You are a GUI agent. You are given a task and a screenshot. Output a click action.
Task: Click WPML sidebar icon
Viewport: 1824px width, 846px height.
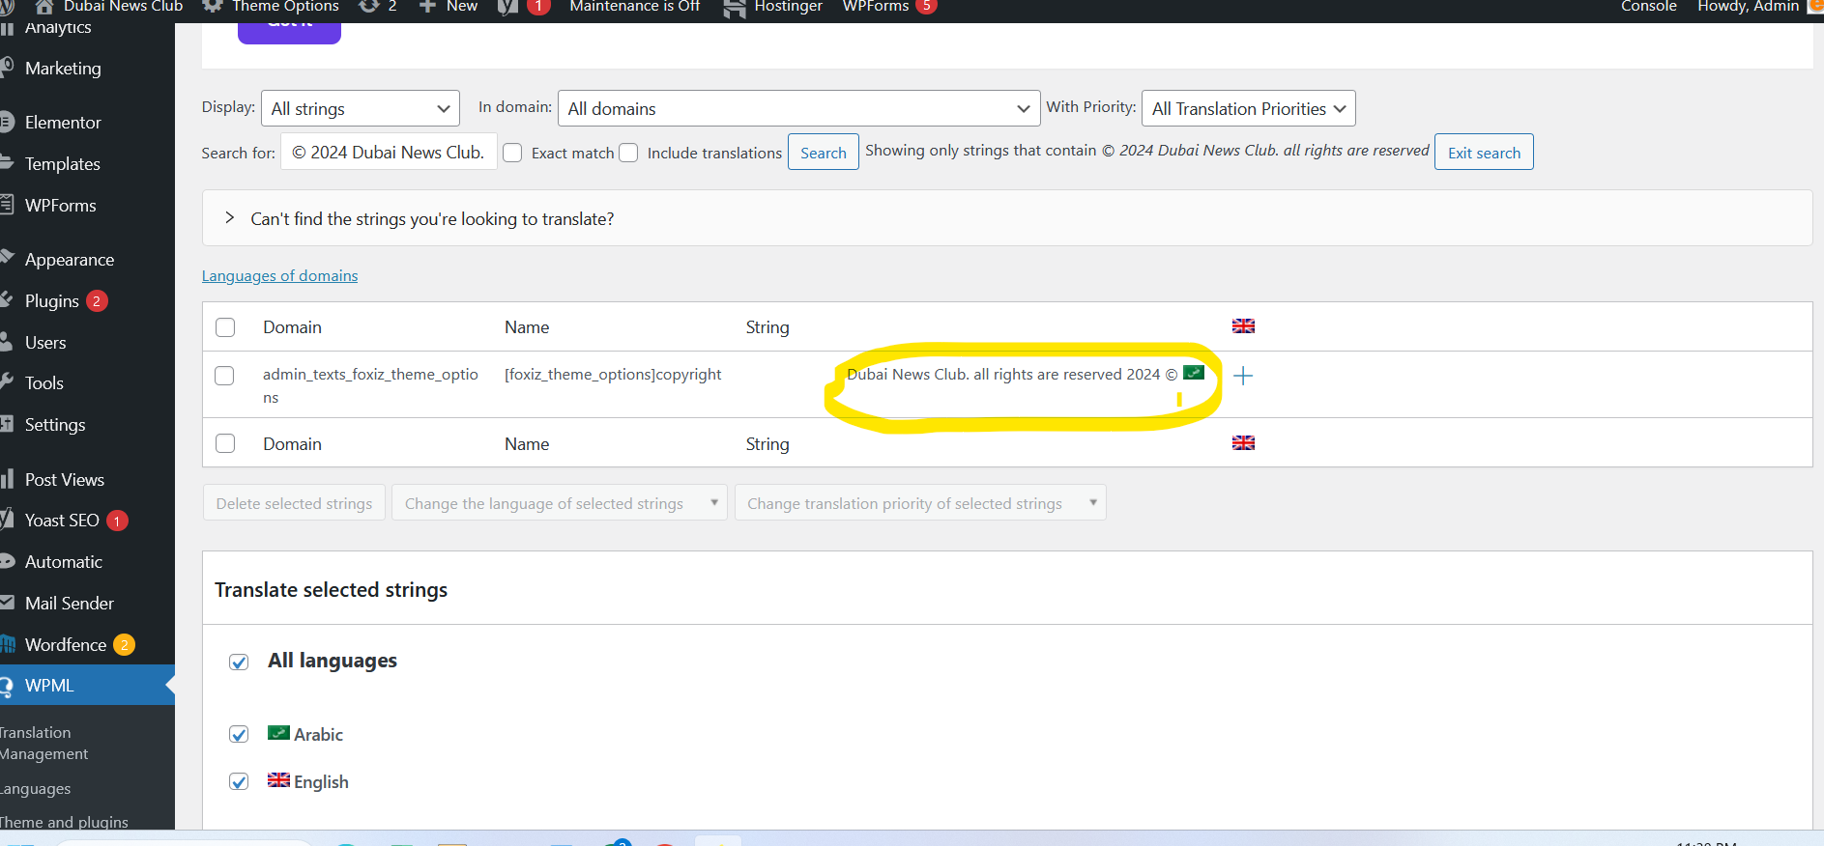pyautogui.click(x=6, y=686)
